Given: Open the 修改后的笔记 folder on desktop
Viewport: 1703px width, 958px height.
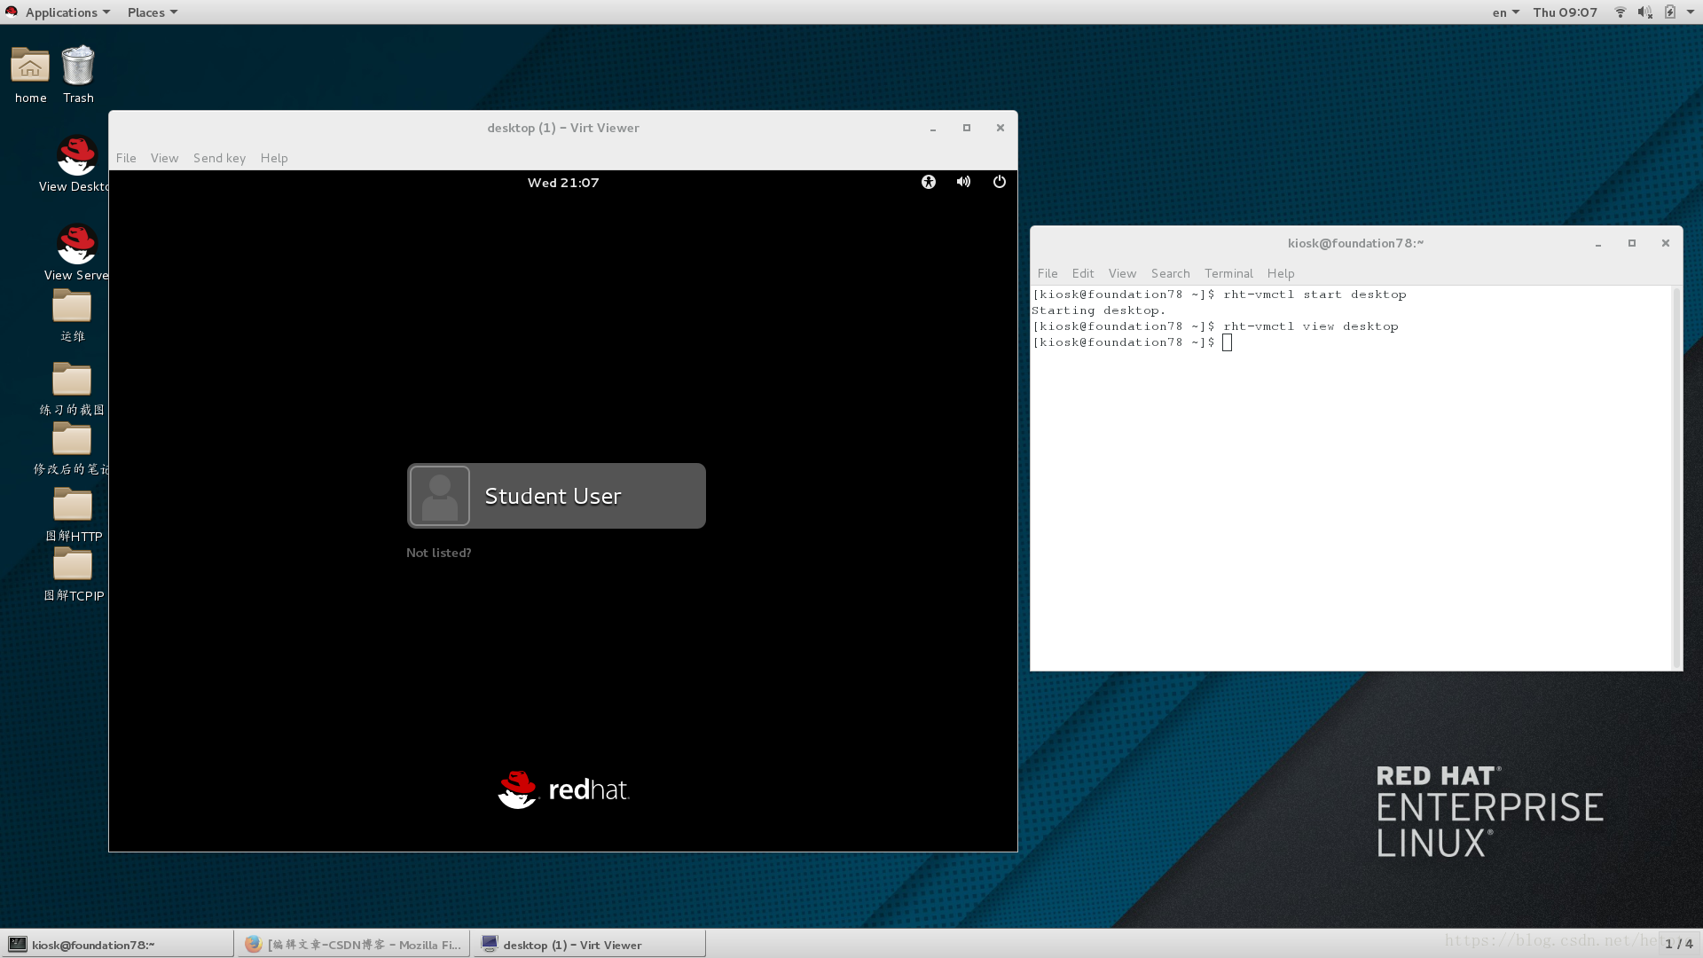Looking at the screenshot, I should pyautogui.click(x=72, y=439).
